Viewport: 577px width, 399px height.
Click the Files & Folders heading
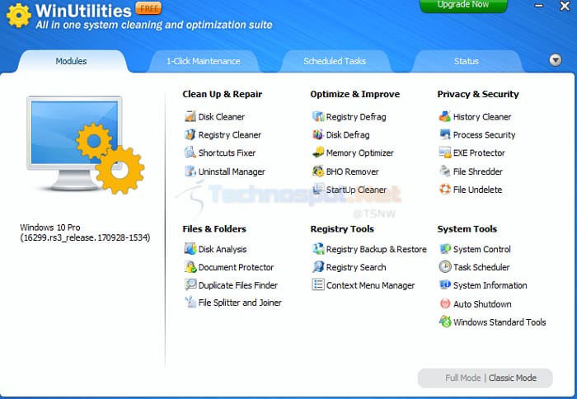(214, 229)
